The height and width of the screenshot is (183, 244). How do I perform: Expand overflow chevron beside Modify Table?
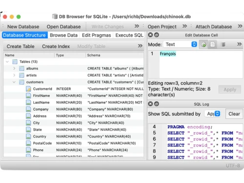pyautogui.click(x=140, y=46)
